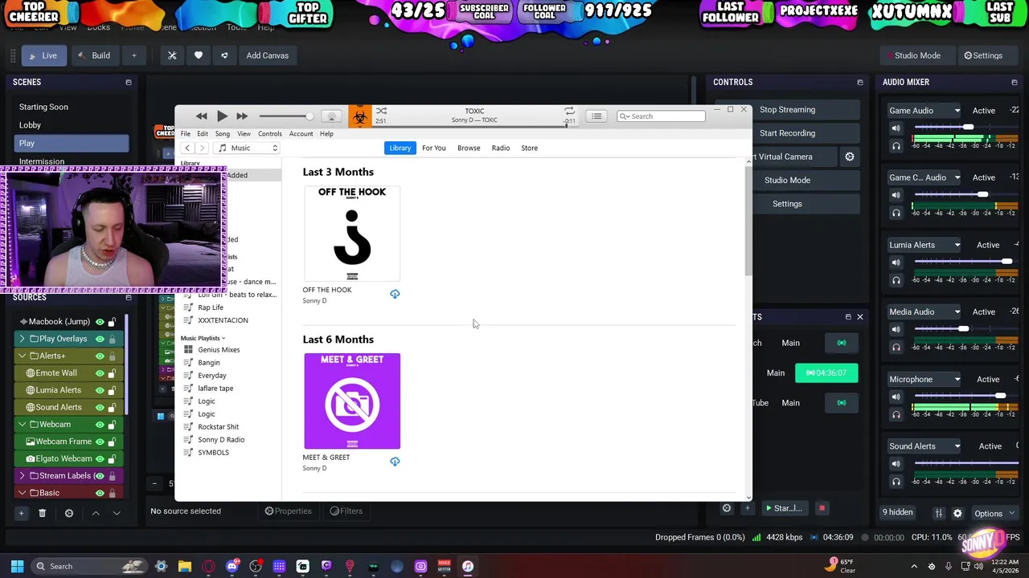This screenshot has width=1029, height=578.
Task: Switch to iTunes Browse tab
Action: [x=469, y=148]
